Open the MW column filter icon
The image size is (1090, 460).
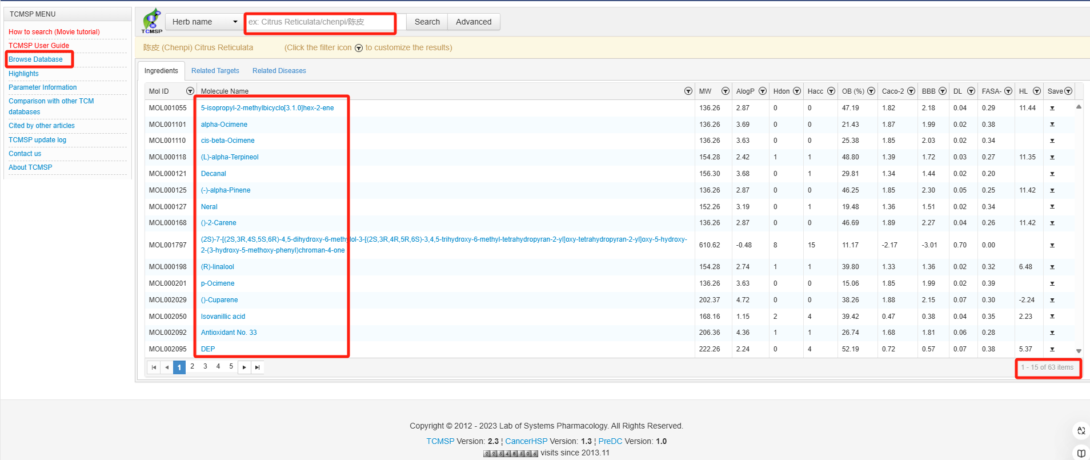pos(726,91)
